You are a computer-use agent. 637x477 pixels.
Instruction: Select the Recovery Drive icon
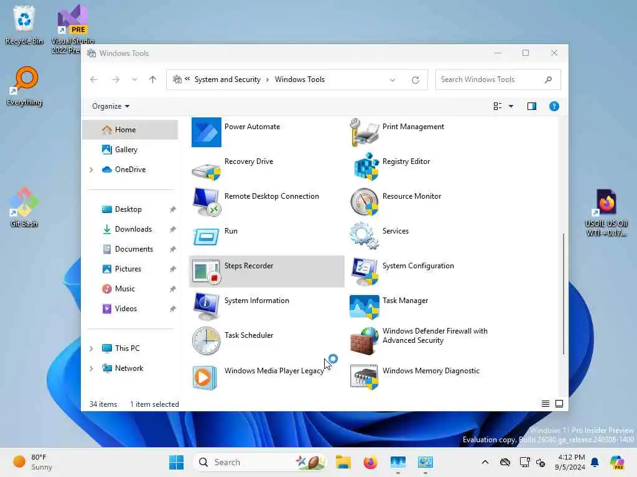click(x=207, y=170)
